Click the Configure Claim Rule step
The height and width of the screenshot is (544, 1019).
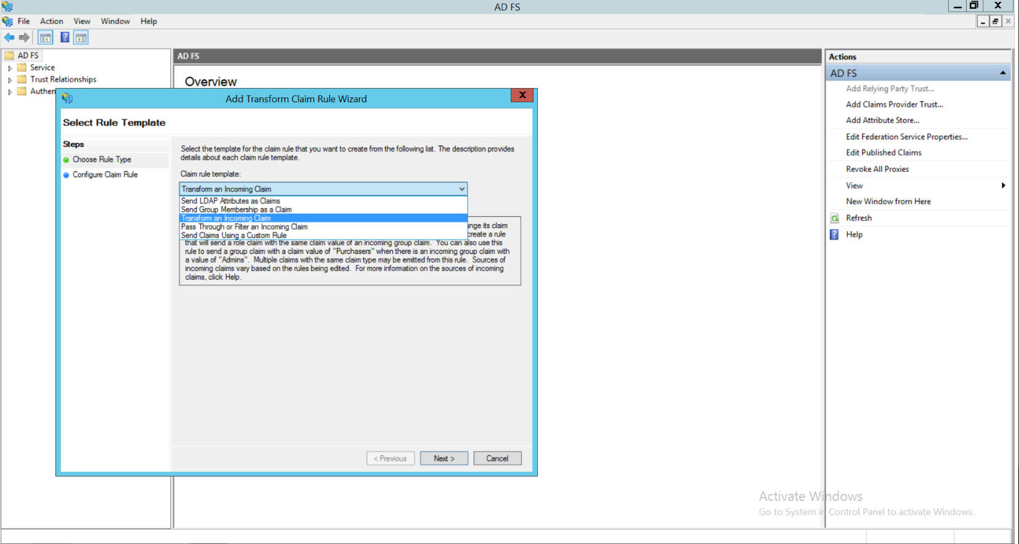(105, 175)
